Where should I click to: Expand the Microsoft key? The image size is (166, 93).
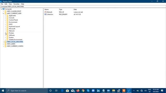(5, 29)
